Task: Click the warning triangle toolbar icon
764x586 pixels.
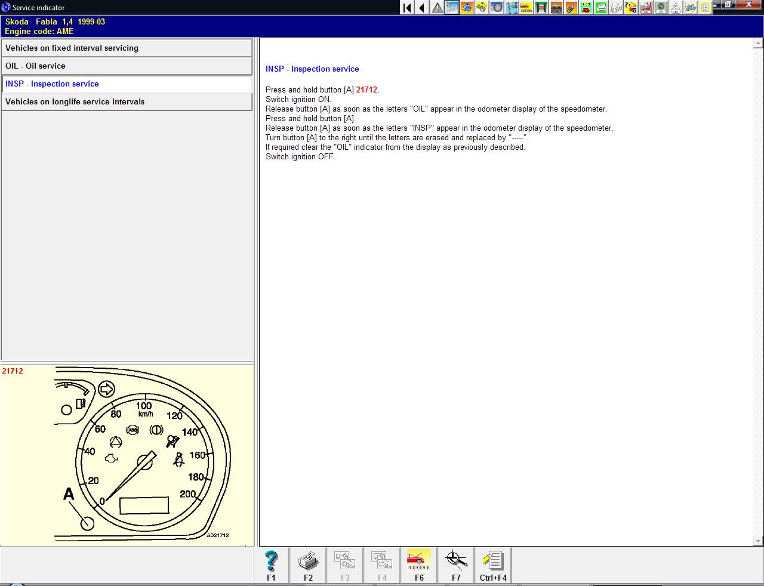Action: (438, 8)
